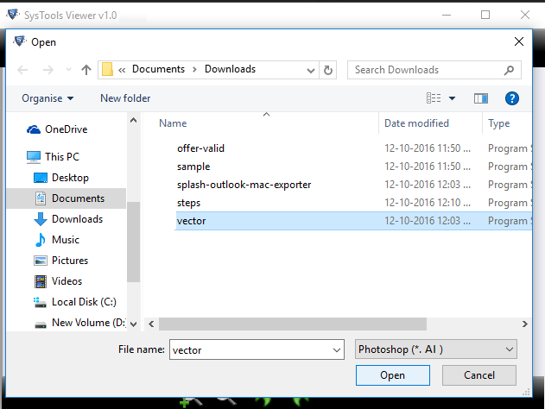Open Pictures in the navigation pane

[x=70, y=261]
